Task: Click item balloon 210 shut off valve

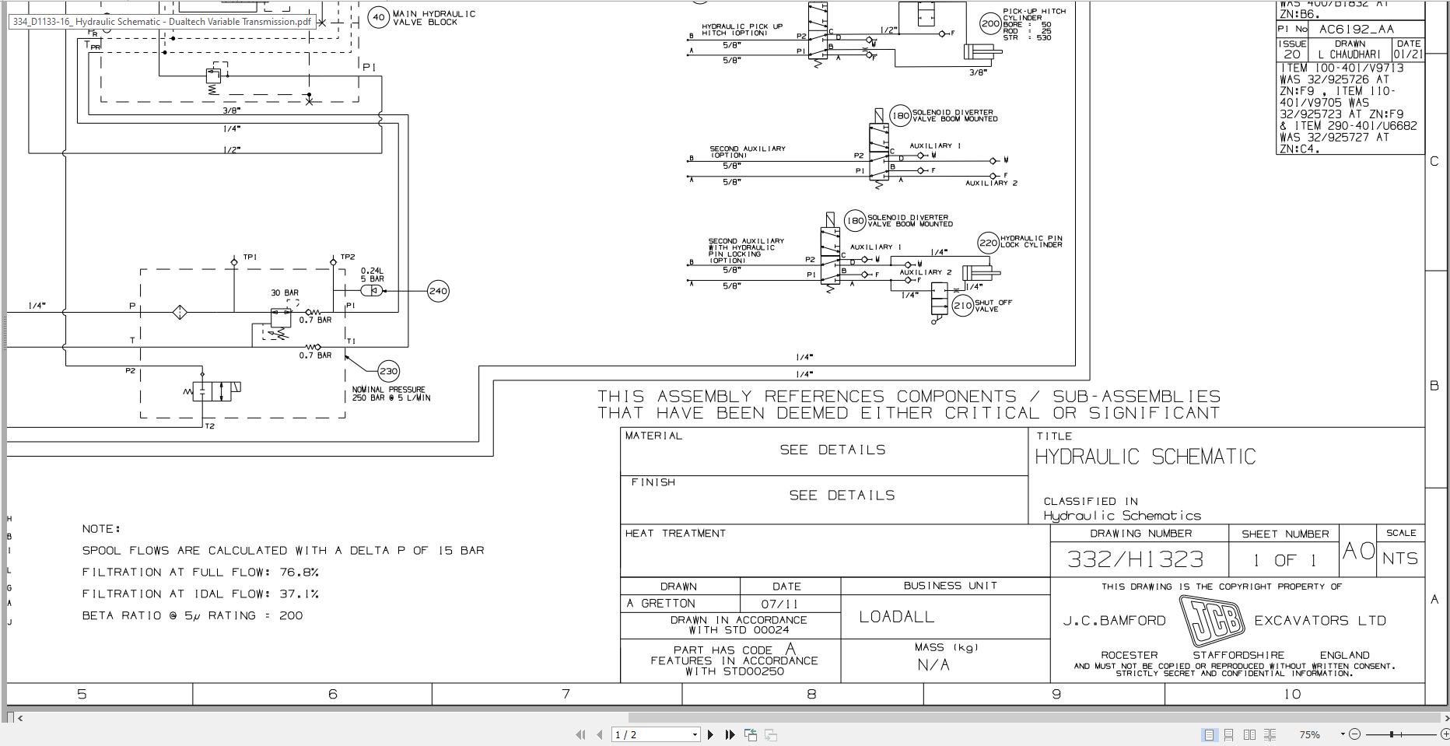Action: tap(963, 306)
